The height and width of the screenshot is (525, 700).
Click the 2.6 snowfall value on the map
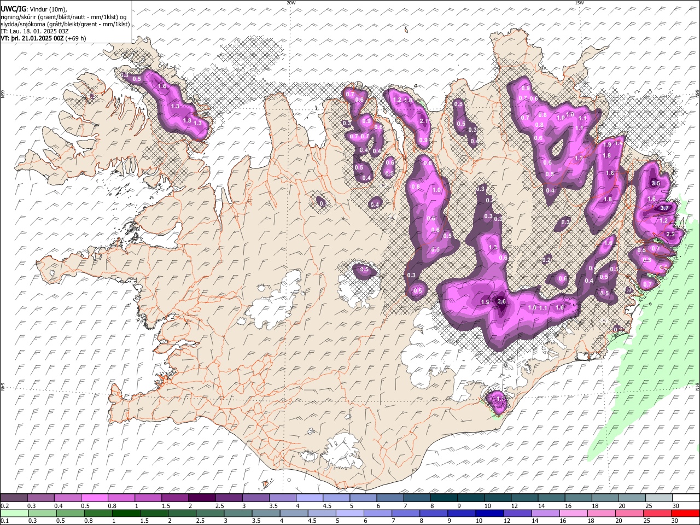pyautogui.click(x=501, y=301)
